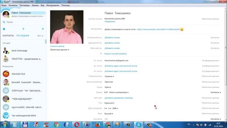Open the padlock icon in taskbar
The width and height of the screenshot is (227, 128).
pyautogui.click(x=87, y=125)
